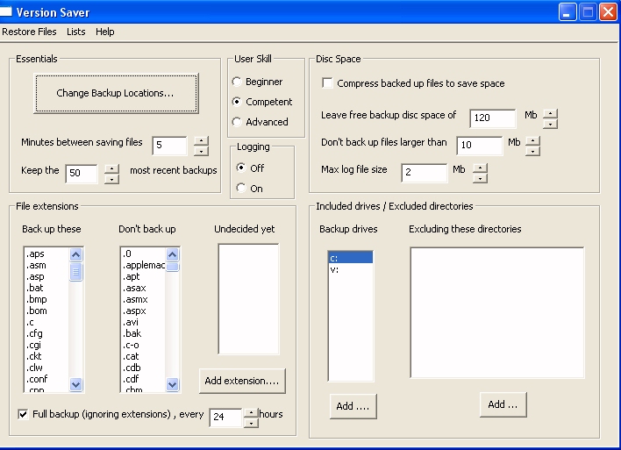
Task: Click Add button under Backup drives
Action: (353, 406)
